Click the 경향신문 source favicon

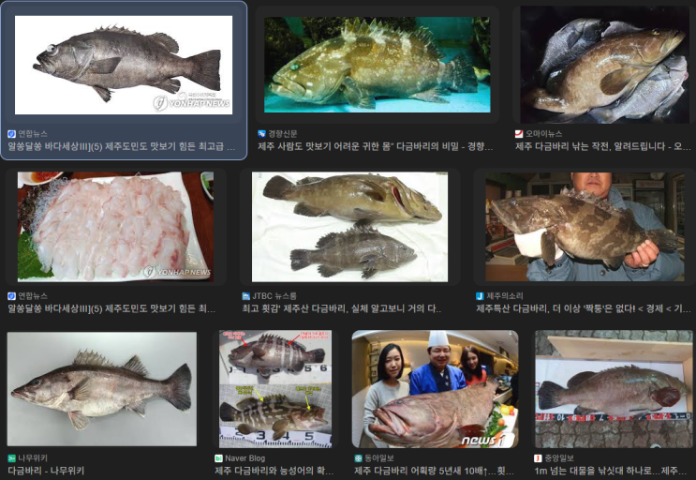click(262, 134)
